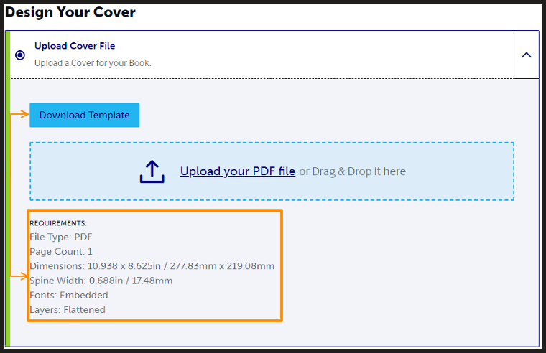Collapse the Upload Cover File section chevron
Viewport: 546px width, 353px height.
point(526,55)
